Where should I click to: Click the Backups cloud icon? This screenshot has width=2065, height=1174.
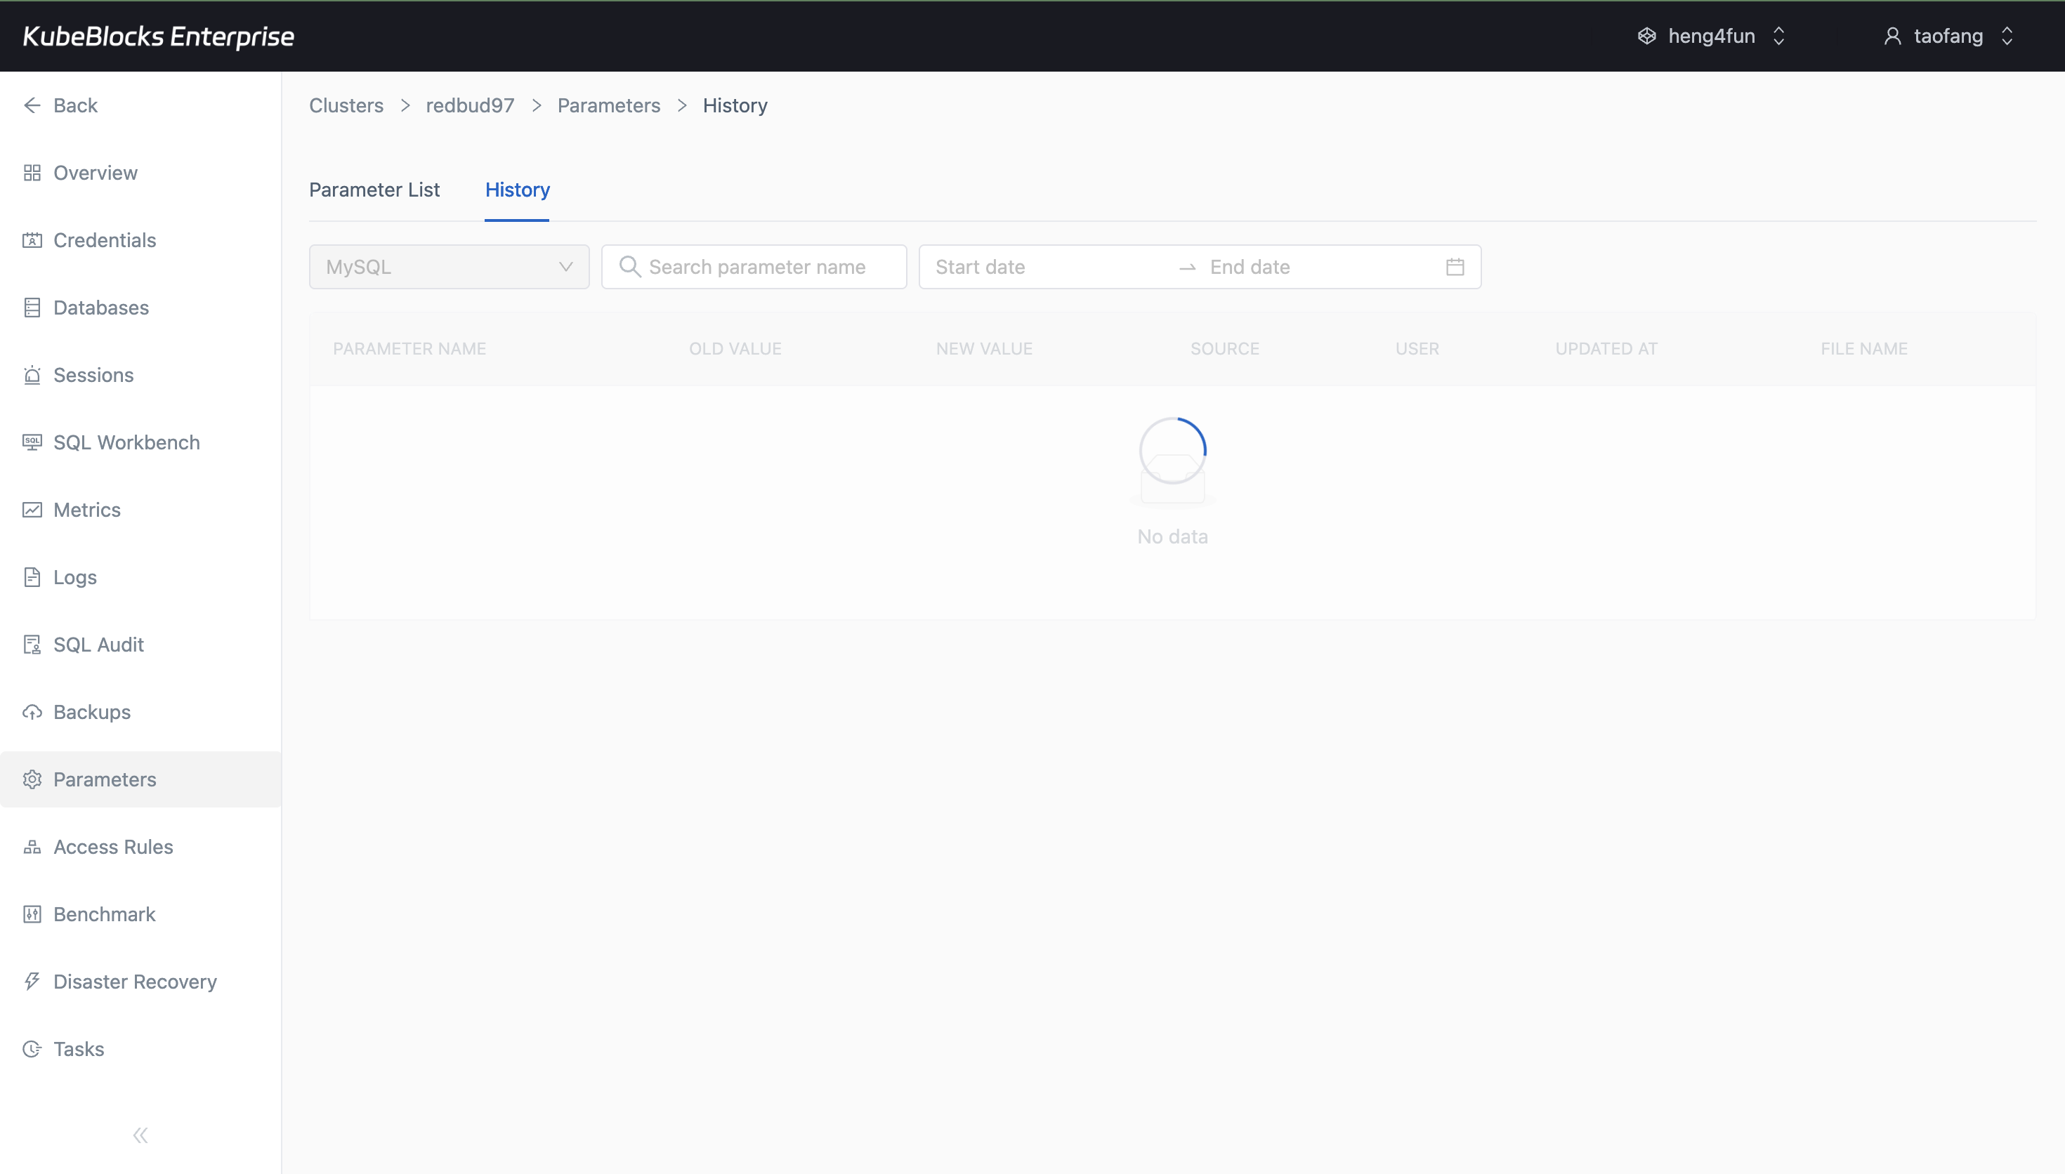[x=32, y=712]
